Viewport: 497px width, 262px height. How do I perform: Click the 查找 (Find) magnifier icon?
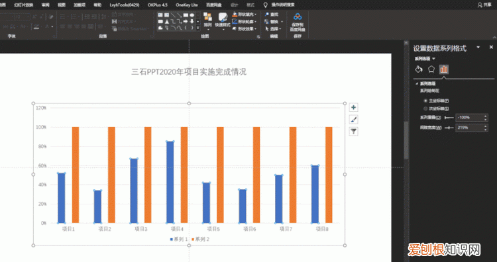click(x=266, y=15)
